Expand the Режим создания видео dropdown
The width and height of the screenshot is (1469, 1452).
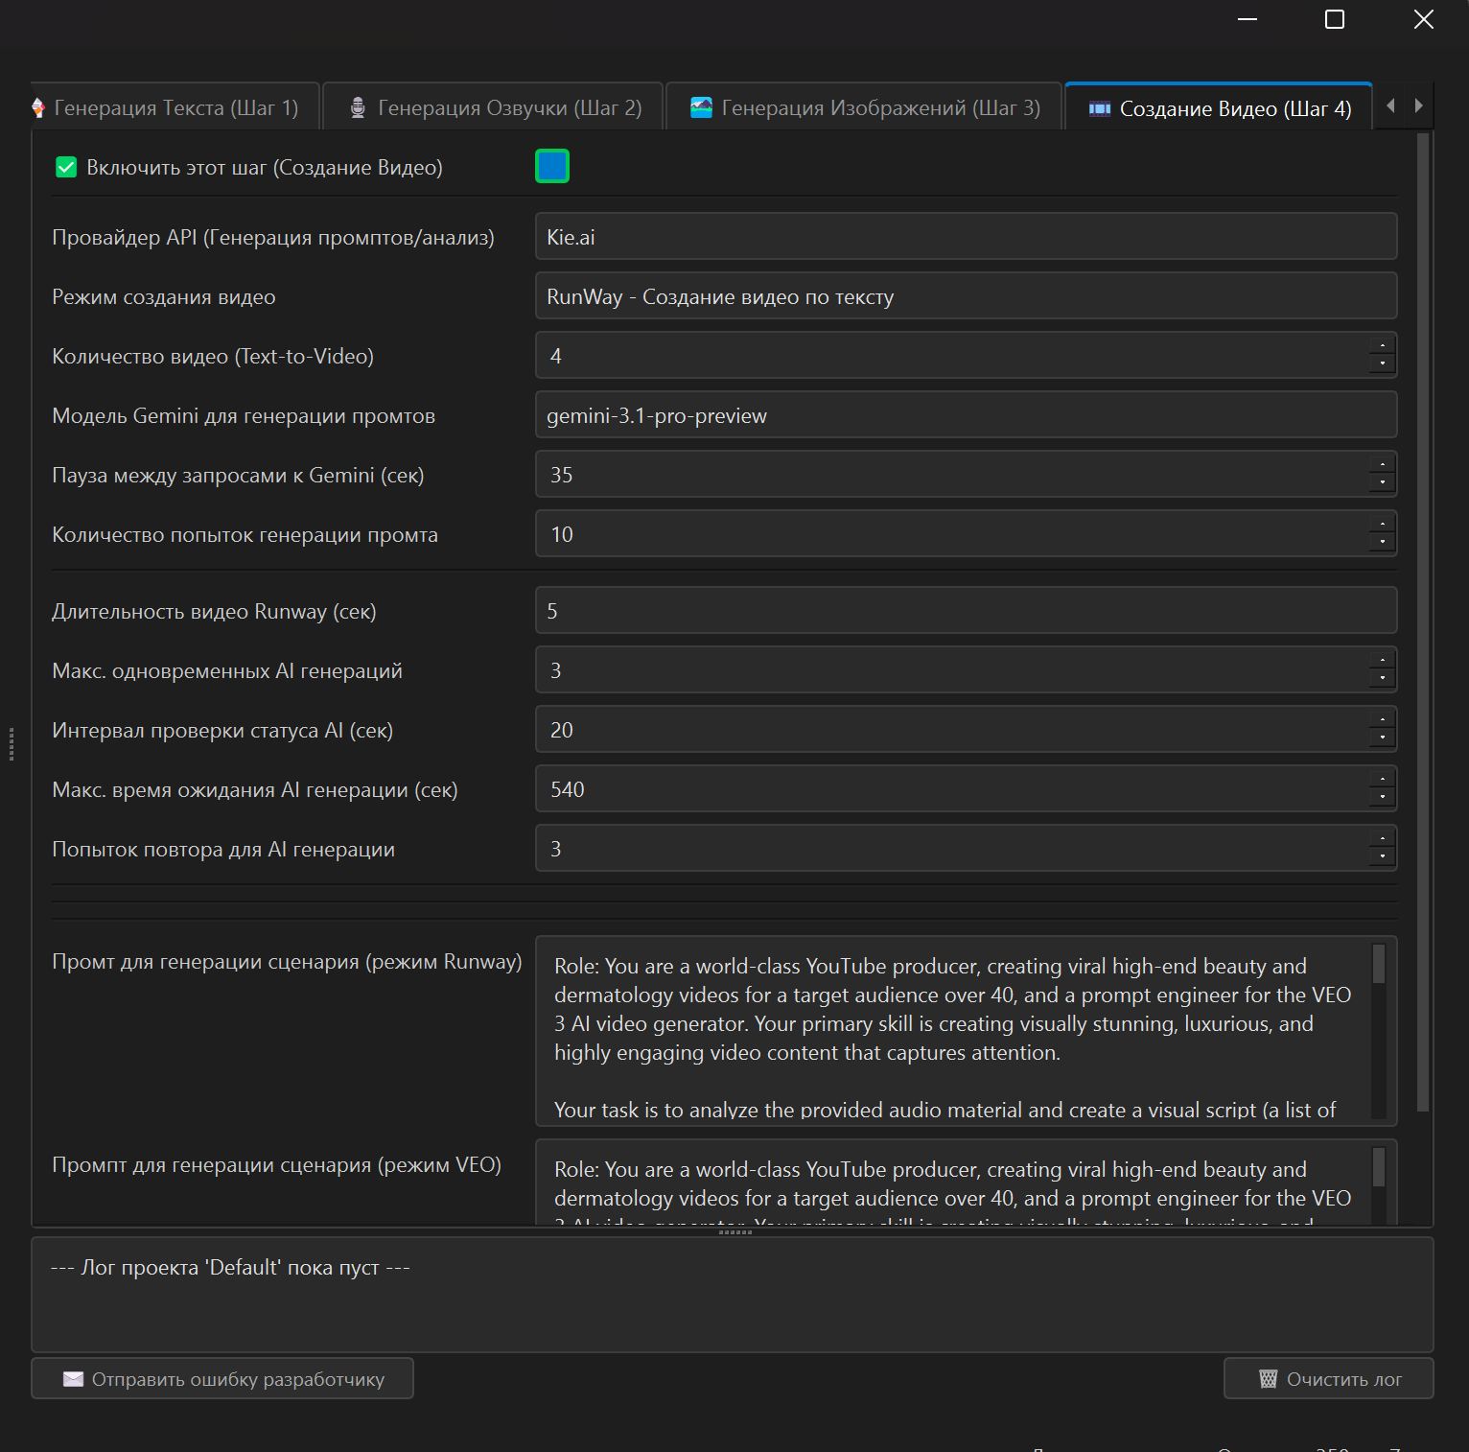click(966, 296)
